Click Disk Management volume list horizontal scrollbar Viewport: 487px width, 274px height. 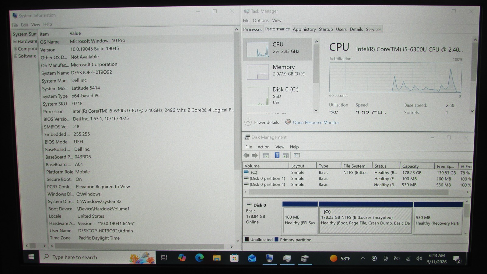coord(349,192)
